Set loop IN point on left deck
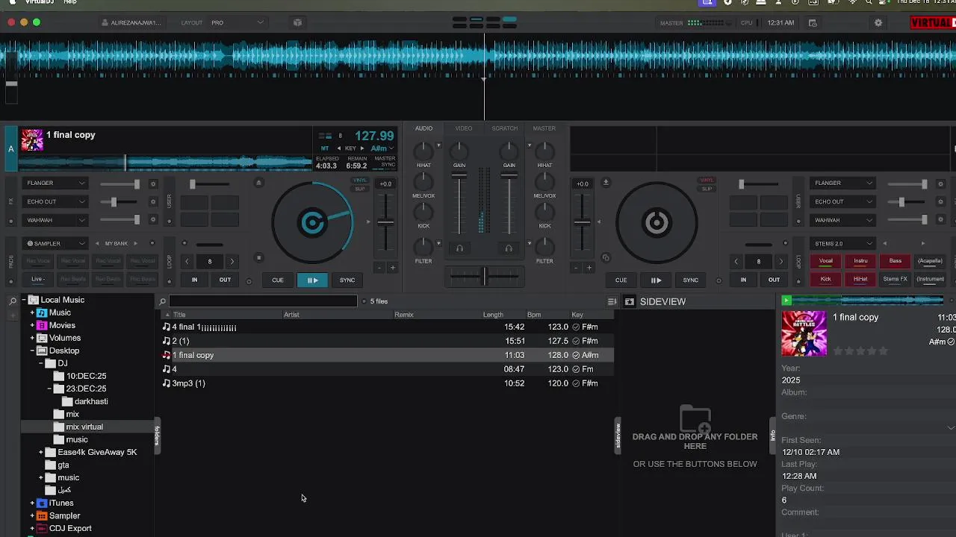This screenshot has width=956, height=537. click(194, 280)
